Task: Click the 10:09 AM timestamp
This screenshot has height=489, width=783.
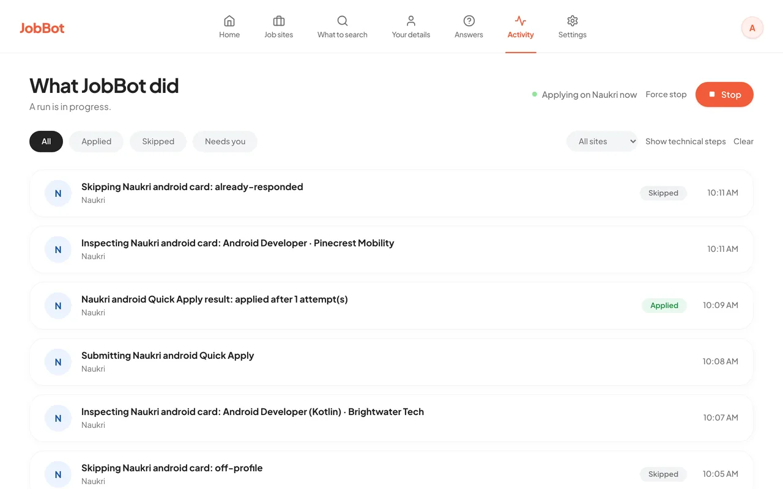Action: (721, 305)
